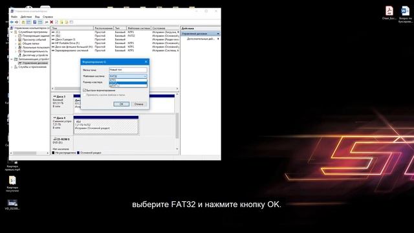The height and width of the screenshot is (233, 414).
Task: Choose FAT32 in the dropdown list
Action: [128, 83]
